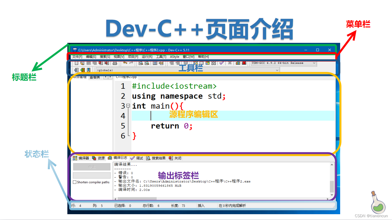Open the 运行[R] menu

[x=147, y=57]
